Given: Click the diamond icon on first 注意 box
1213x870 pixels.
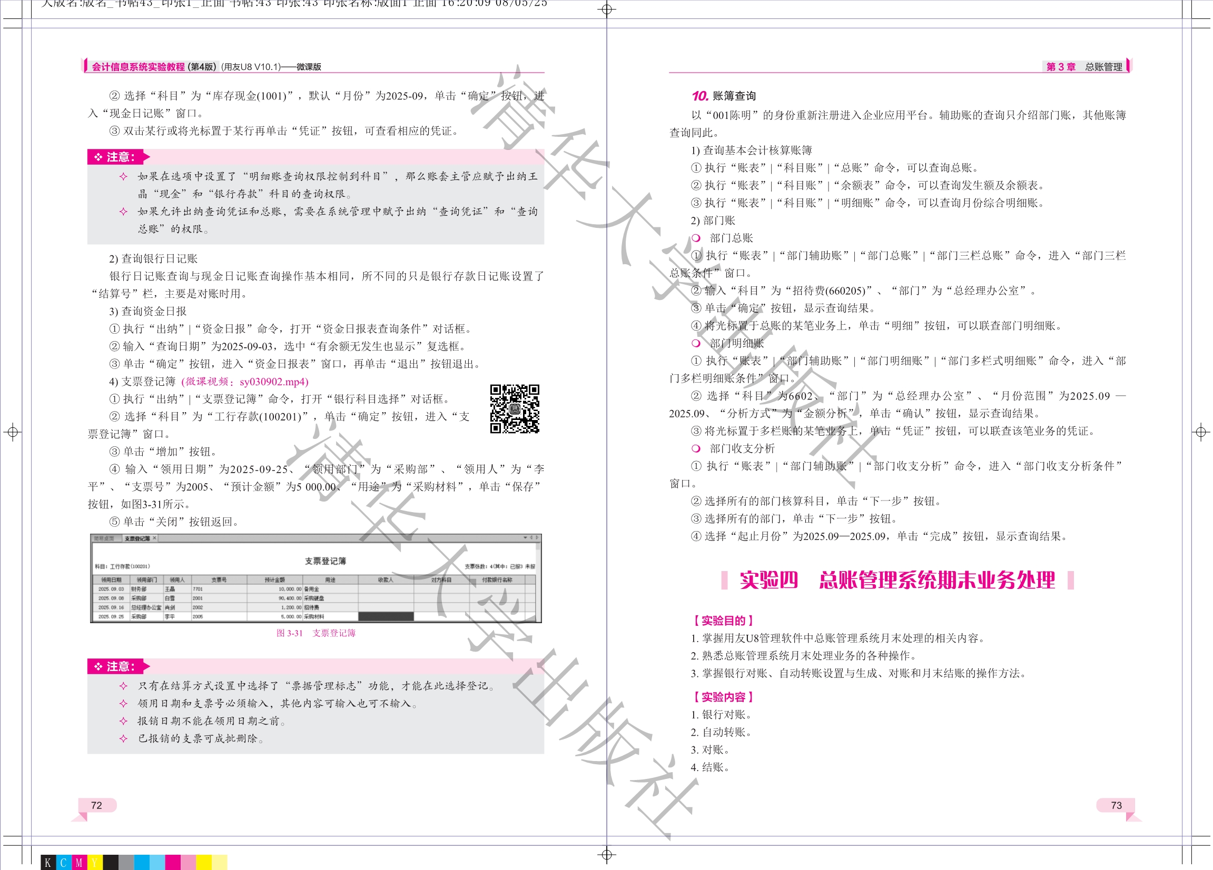Looking at the screenshot, I should pos(98,157).
